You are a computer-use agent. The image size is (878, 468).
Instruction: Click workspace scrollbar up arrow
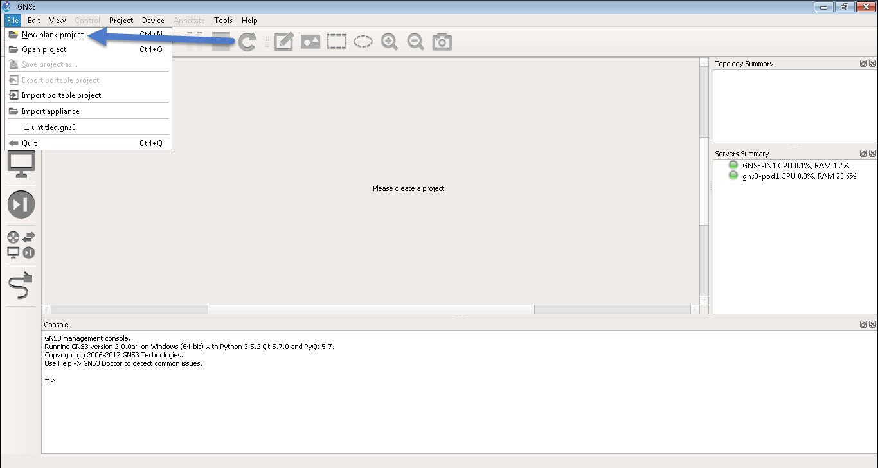coord(704,62)
